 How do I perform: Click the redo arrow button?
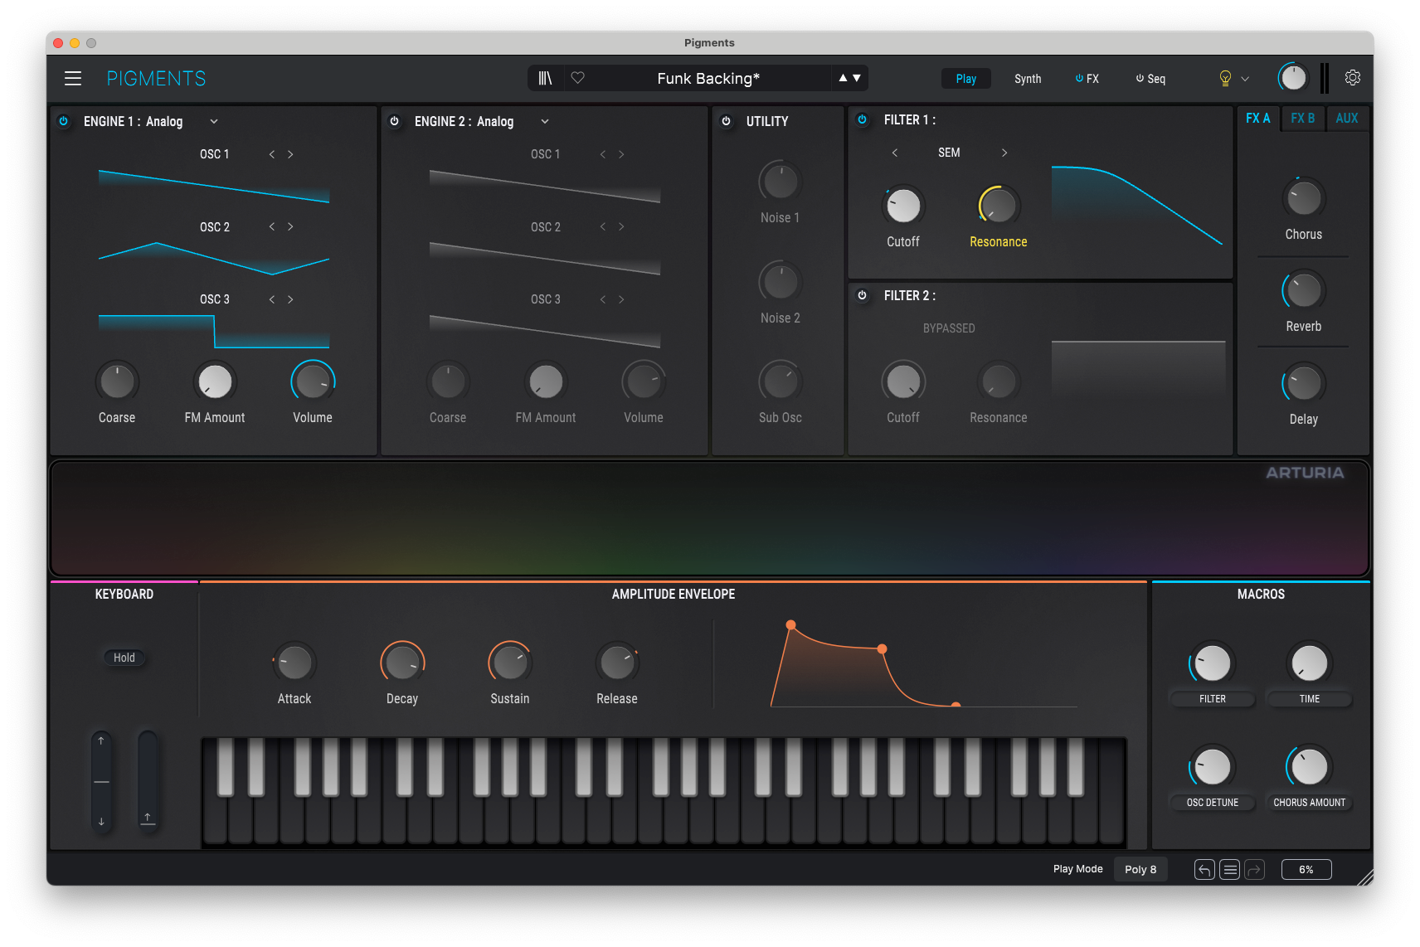point(1255,869)
